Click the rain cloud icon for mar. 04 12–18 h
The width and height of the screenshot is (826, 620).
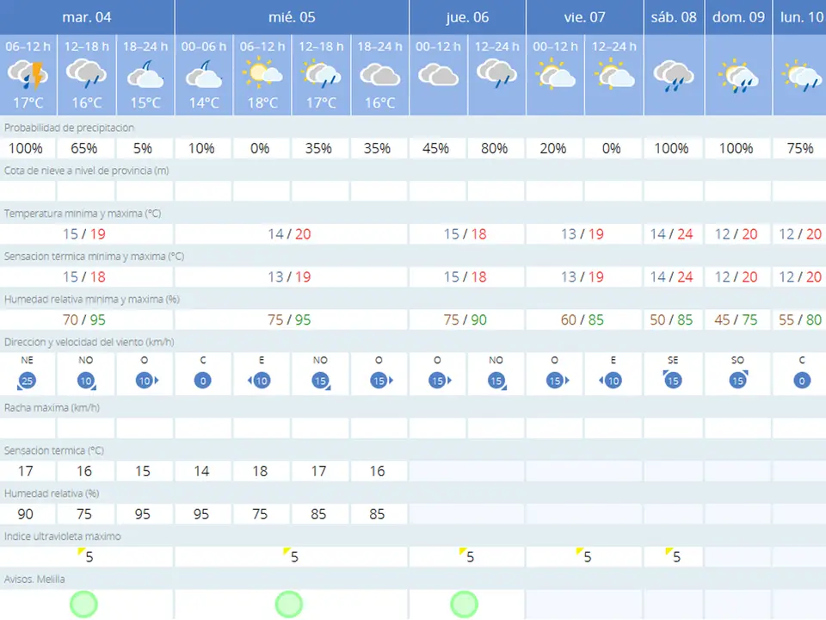(x=86, y=74)
